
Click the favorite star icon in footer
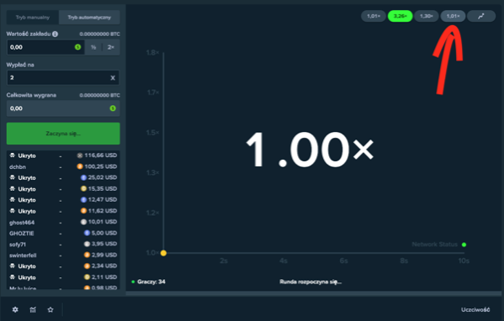click(x=50, y=309)
